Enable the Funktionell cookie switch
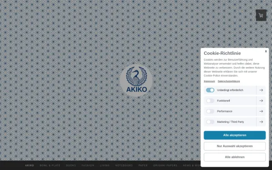Screen dimensions: 272x170 pyautogui.click(x=210, y=101)
